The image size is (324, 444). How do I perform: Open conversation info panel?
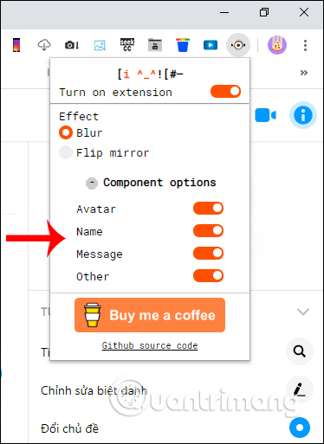303,115
